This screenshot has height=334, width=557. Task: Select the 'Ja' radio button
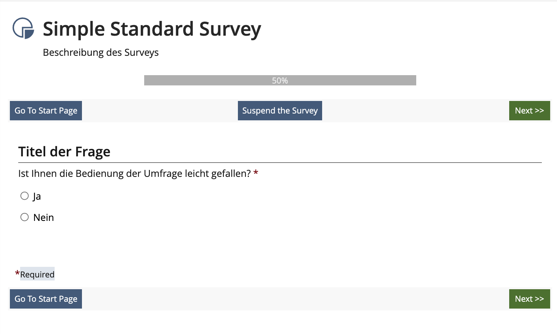click(25, 196)
